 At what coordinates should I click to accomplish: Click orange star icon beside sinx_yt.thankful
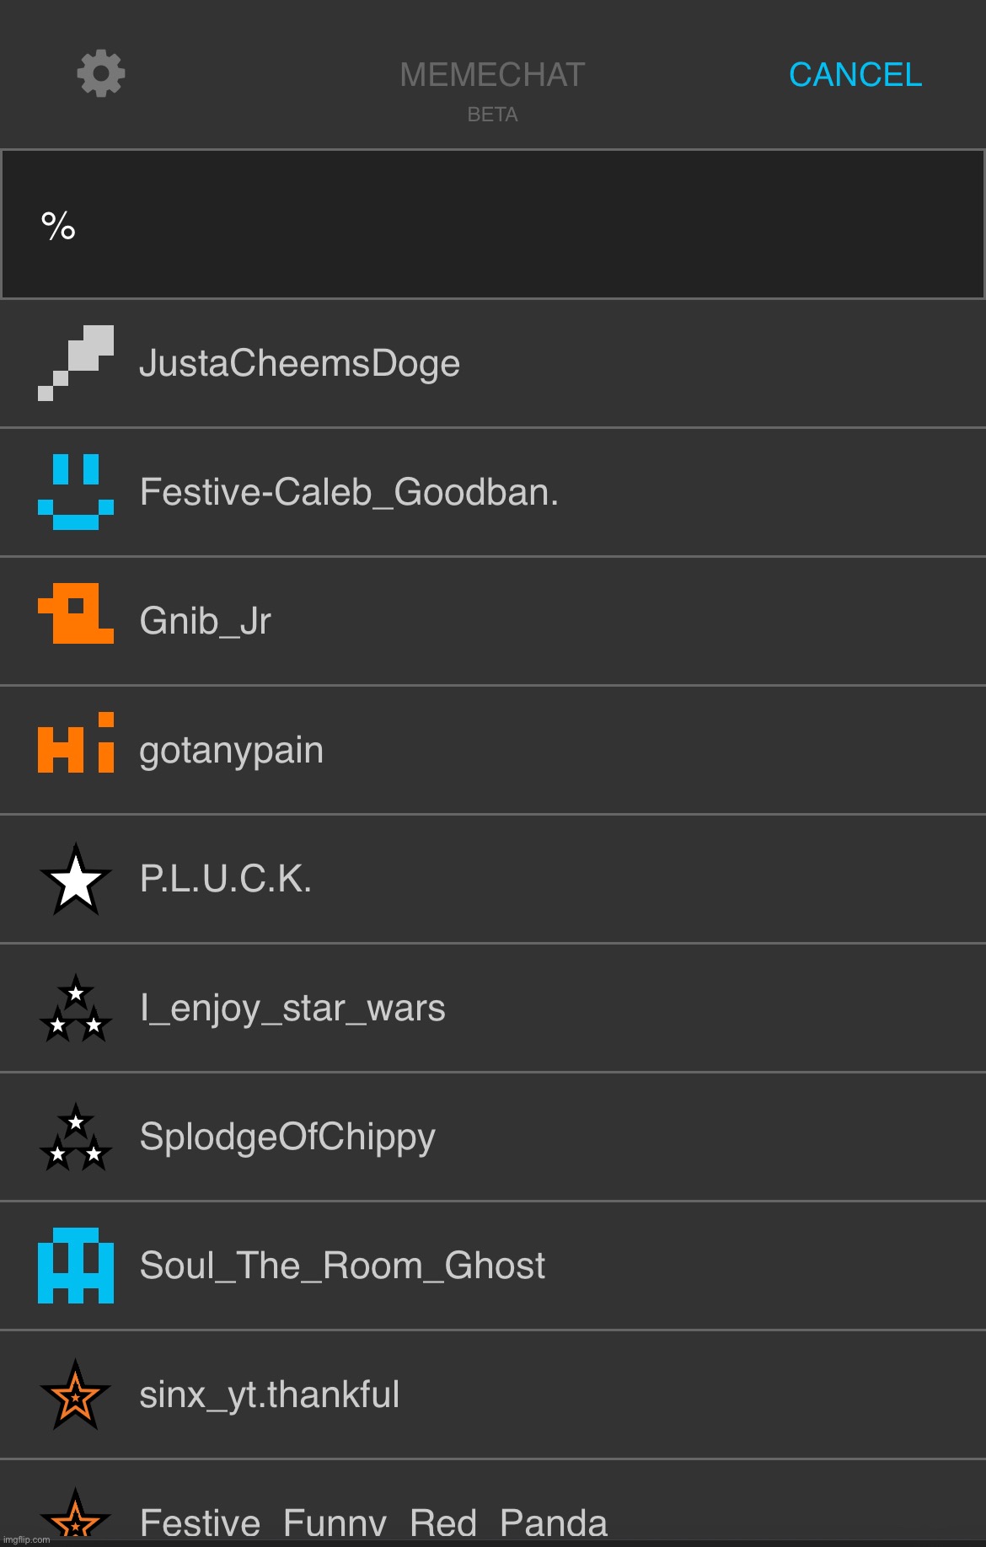(76, 1394)
